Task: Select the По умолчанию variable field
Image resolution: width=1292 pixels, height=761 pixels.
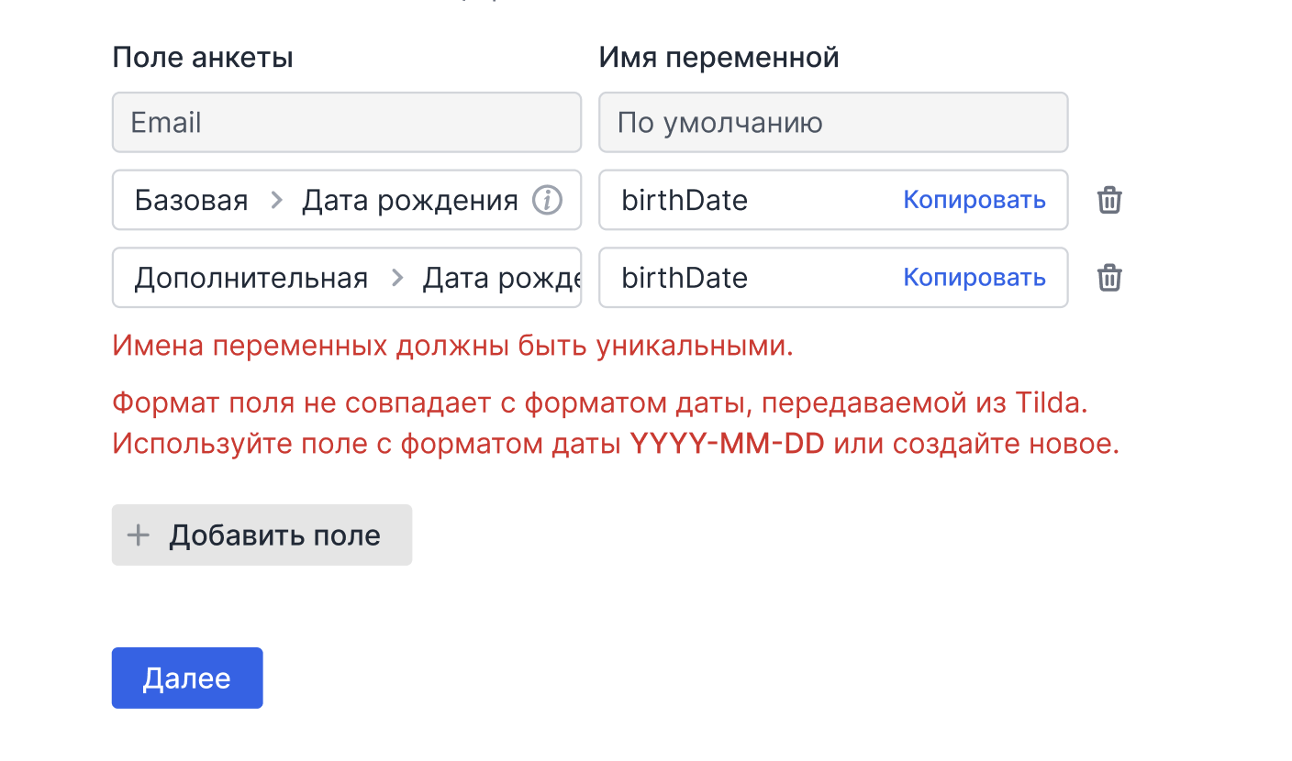Action: (x=833, y=122)
